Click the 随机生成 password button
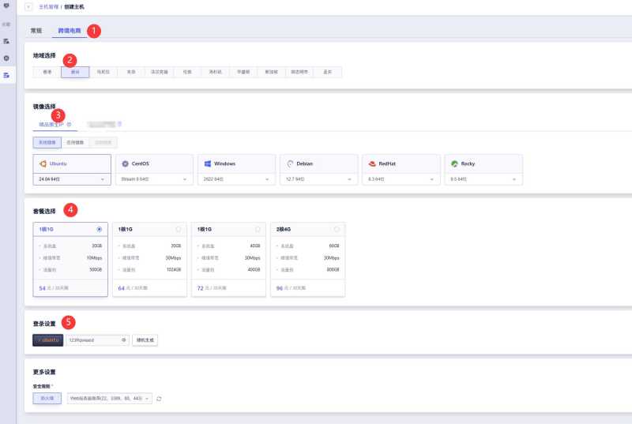 pyautogui.click(x=145, y=340)
